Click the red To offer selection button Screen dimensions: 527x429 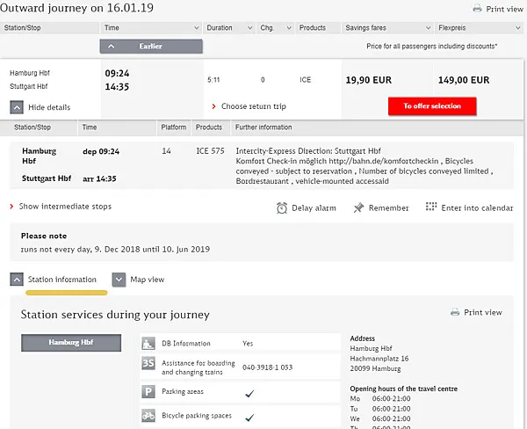[x=432, y=106]
